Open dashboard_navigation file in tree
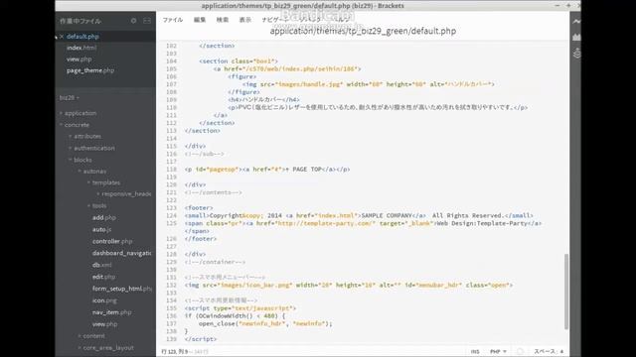636x357 pixels. [x=121, y=253]
